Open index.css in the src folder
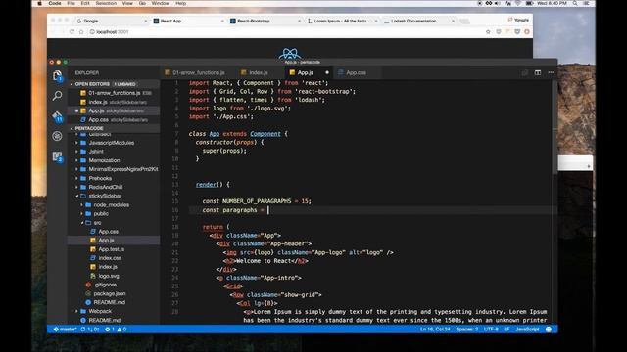Screen dimensions: 627x352 pos(110,258)
